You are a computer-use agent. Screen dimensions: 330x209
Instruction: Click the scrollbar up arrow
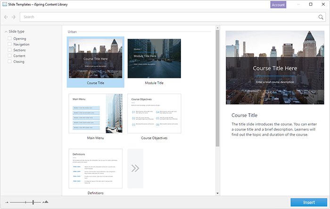click(x=217, y=28)
